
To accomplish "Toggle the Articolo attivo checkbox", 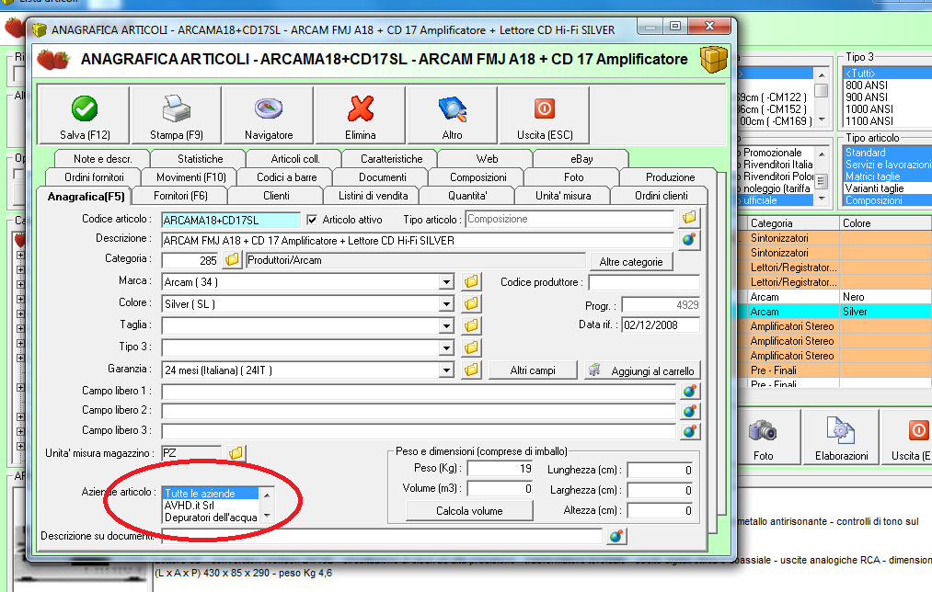I will click(312, 220).
